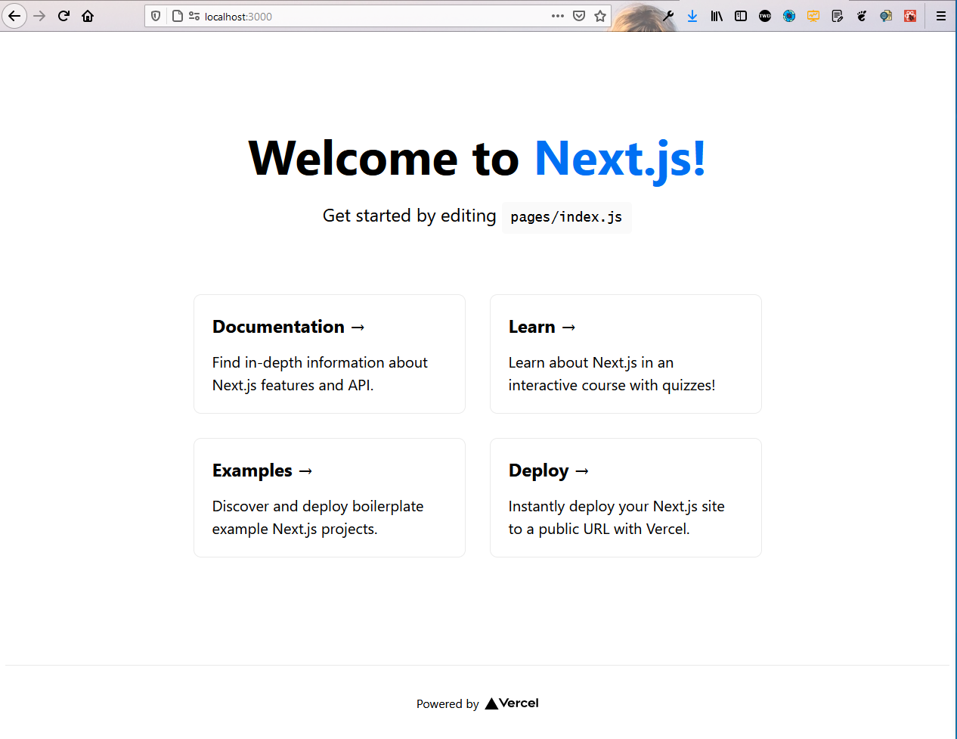Click the Vercel logo in footer
The height and width of the screenshot is (739, 957).
coord(512,703)
